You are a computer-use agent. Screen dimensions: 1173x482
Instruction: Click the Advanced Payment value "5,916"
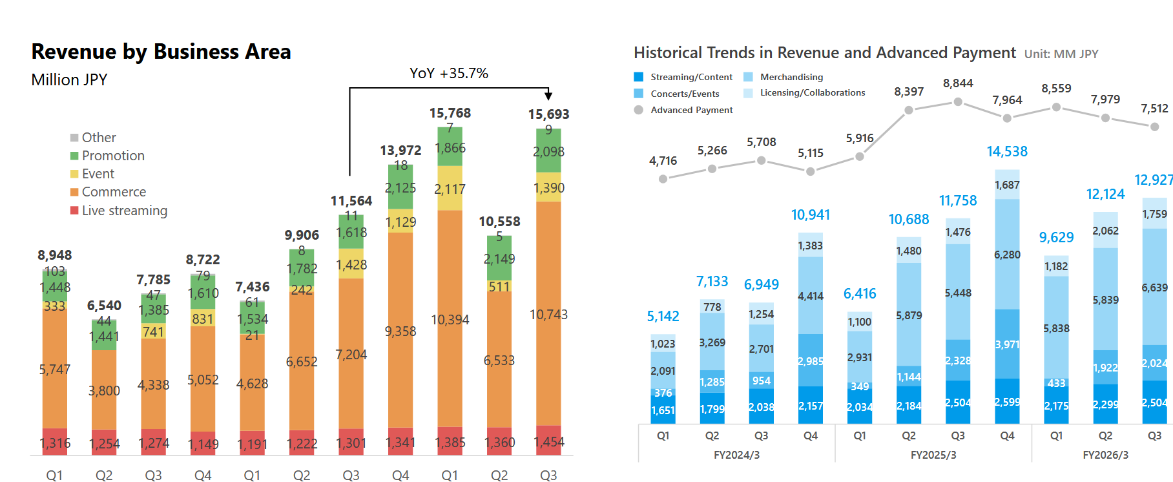tap(860, 138)
